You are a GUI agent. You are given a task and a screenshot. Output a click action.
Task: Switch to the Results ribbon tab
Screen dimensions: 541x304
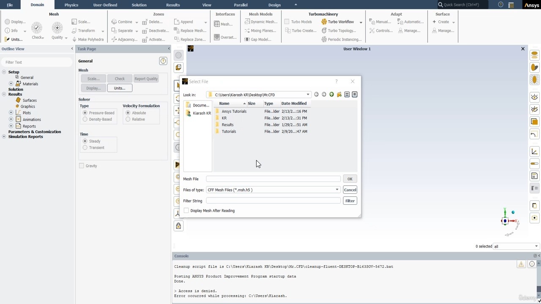pos(173,5)
